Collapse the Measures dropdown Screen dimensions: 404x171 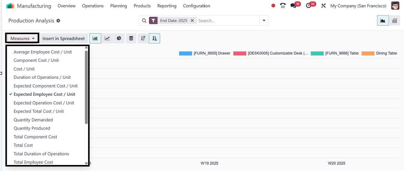(x=22, y=38)
